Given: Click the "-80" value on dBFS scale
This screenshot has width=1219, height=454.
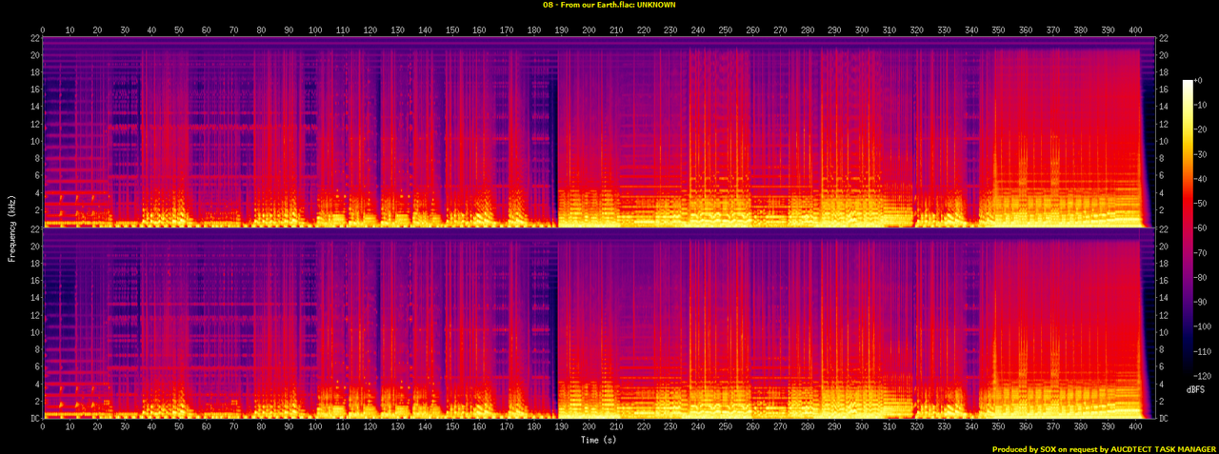Looking at the screenshot, I should click(x=1201, y=277).
